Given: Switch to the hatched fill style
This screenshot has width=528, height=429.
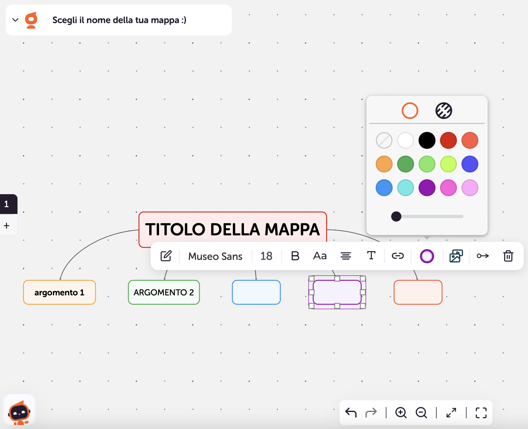Looking at the screenshot, I should click(x=444, y=110).
